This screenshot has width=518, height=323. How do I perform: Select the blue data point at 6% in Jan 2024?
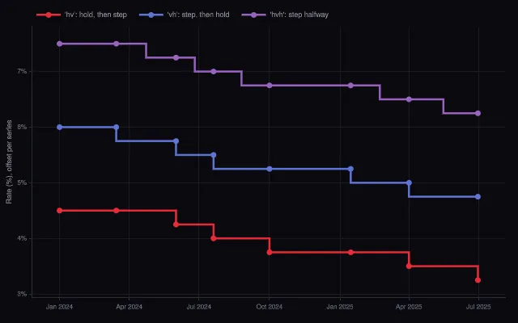pos(59,128)
